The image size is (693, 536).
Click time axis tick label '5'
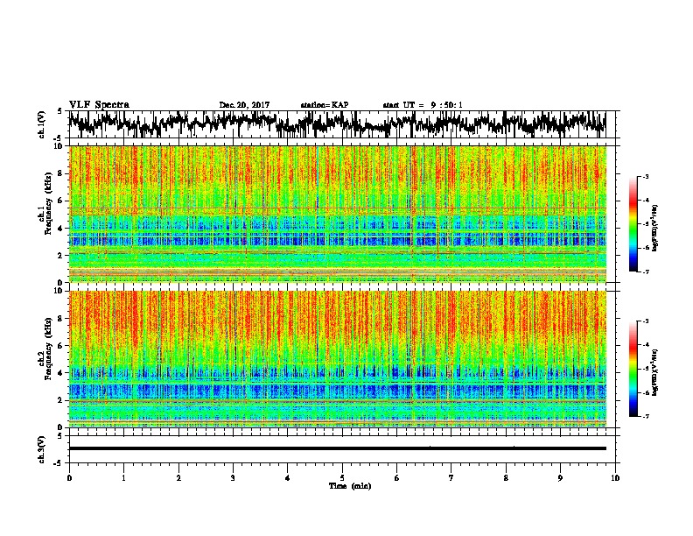click(342, 478)
